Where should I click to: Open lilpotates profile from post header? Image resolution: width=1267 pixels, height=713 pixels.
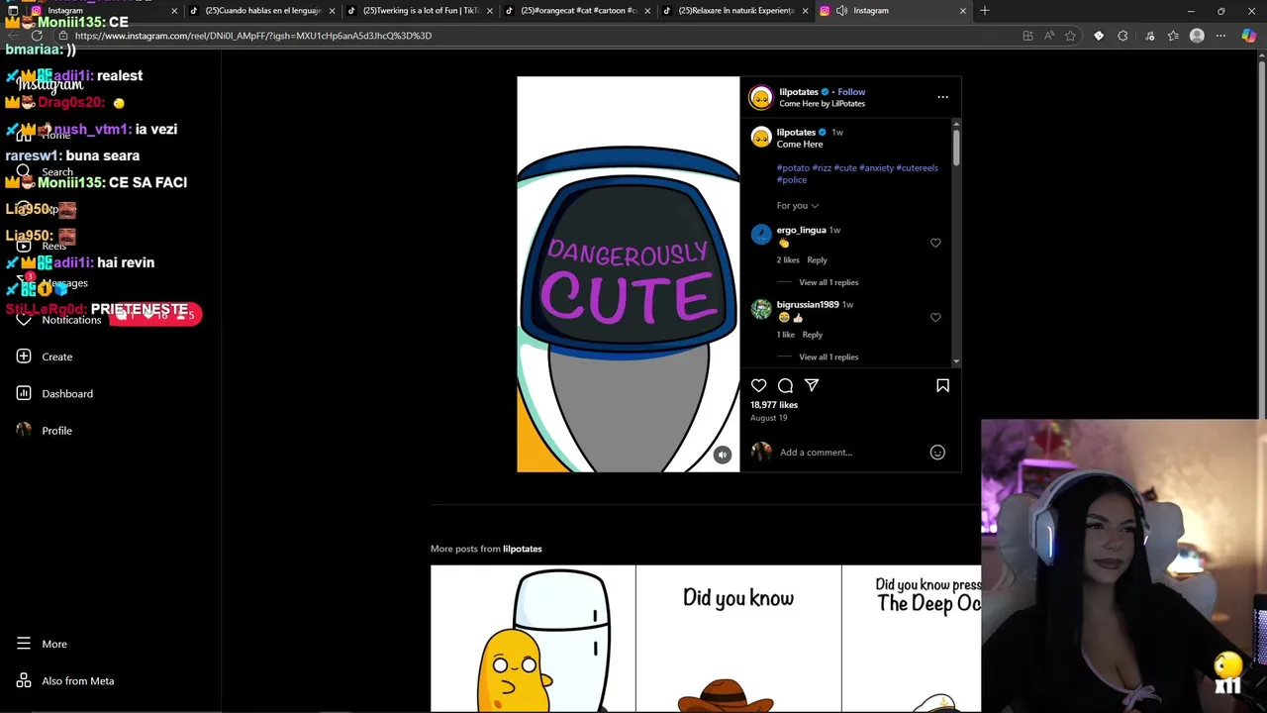[799, 92]
